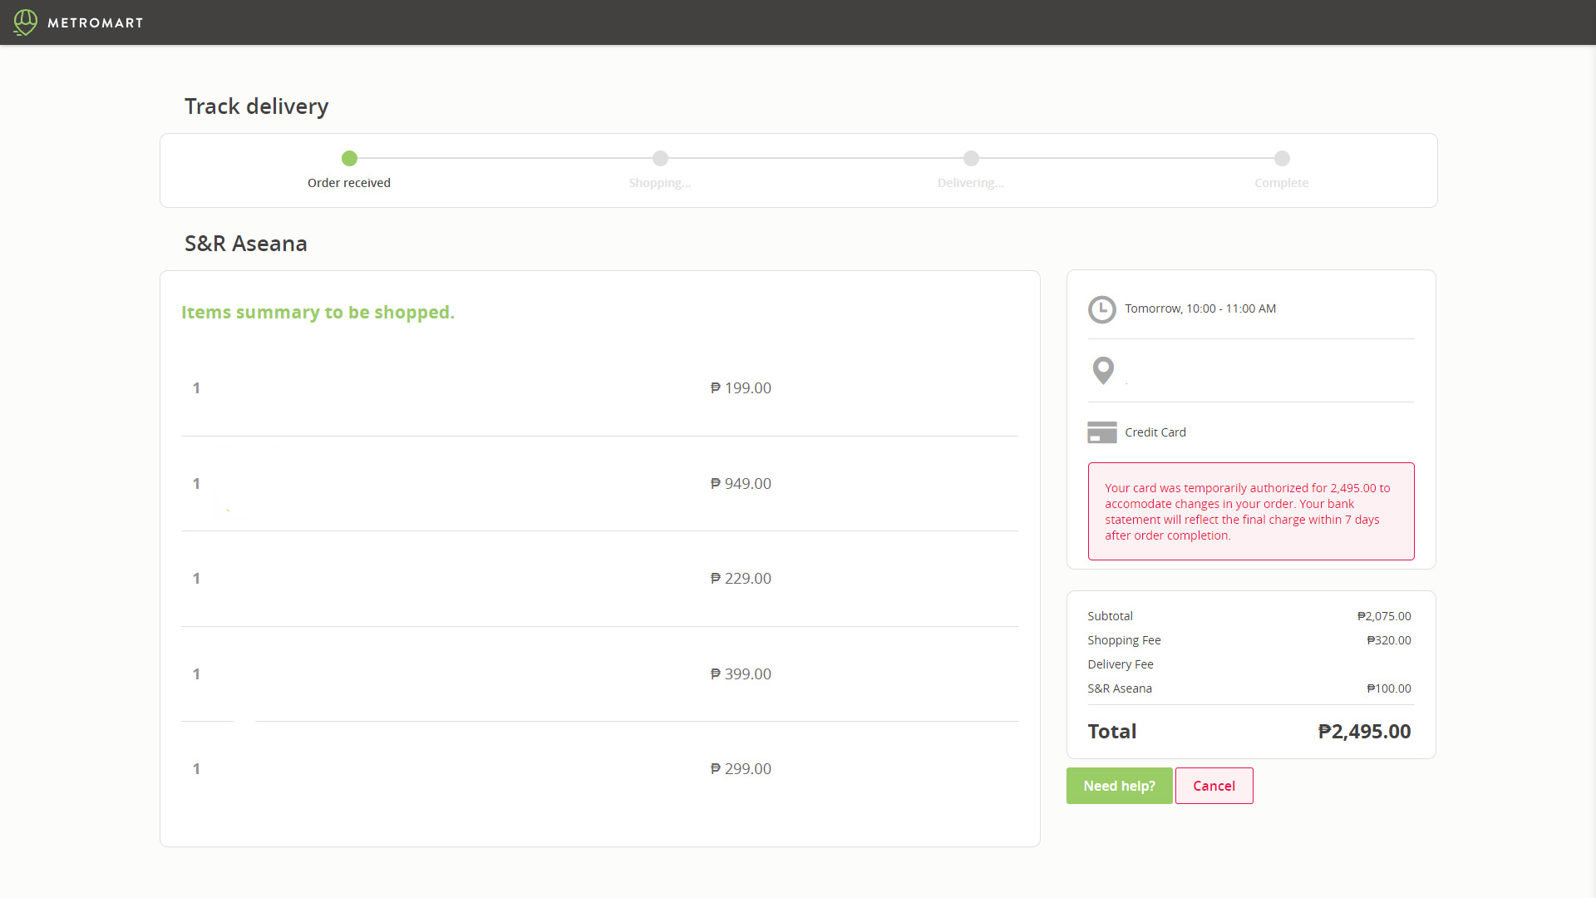Click the ₱320.00 shopping fee amount
This screenshot has height=898, width=1596.
tap(1389, 640)
